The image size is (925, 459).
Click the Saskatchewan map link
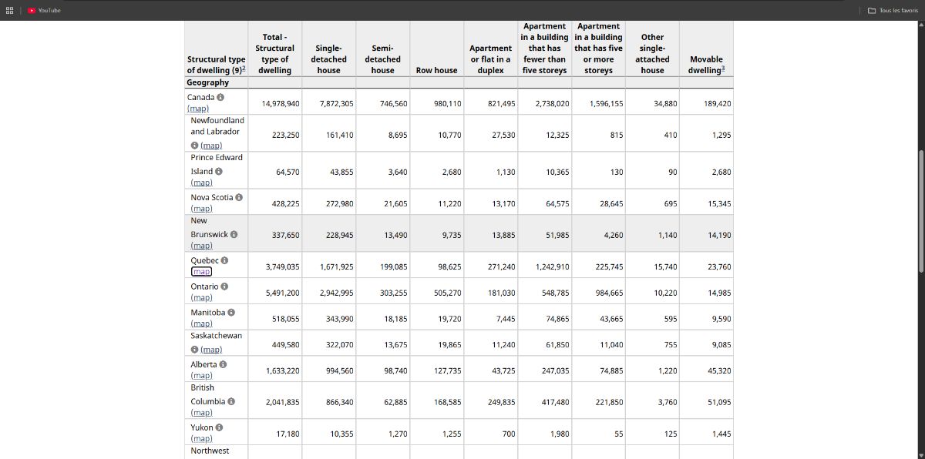211,350
